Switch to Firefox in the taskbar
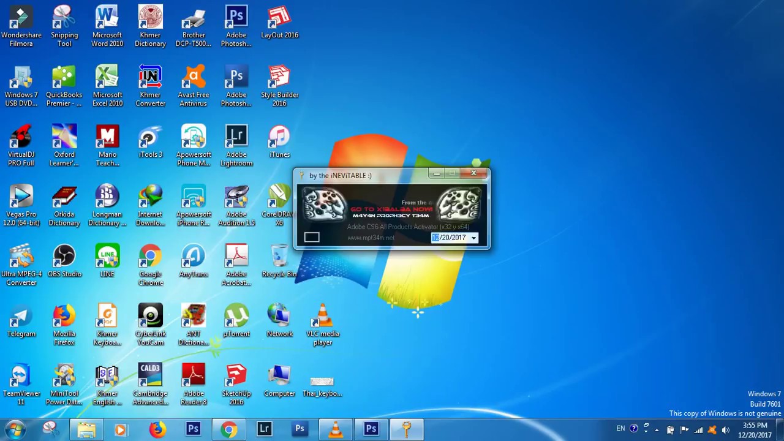The image size is (784, 441). (157, 430)
